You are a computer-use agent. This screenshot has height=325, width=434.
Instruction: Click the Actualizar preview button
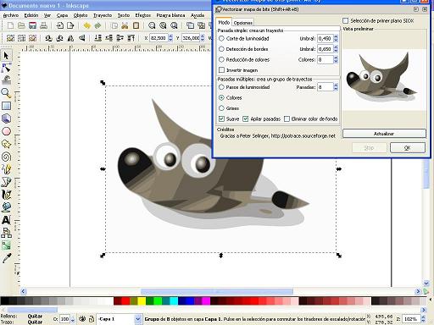384,134
